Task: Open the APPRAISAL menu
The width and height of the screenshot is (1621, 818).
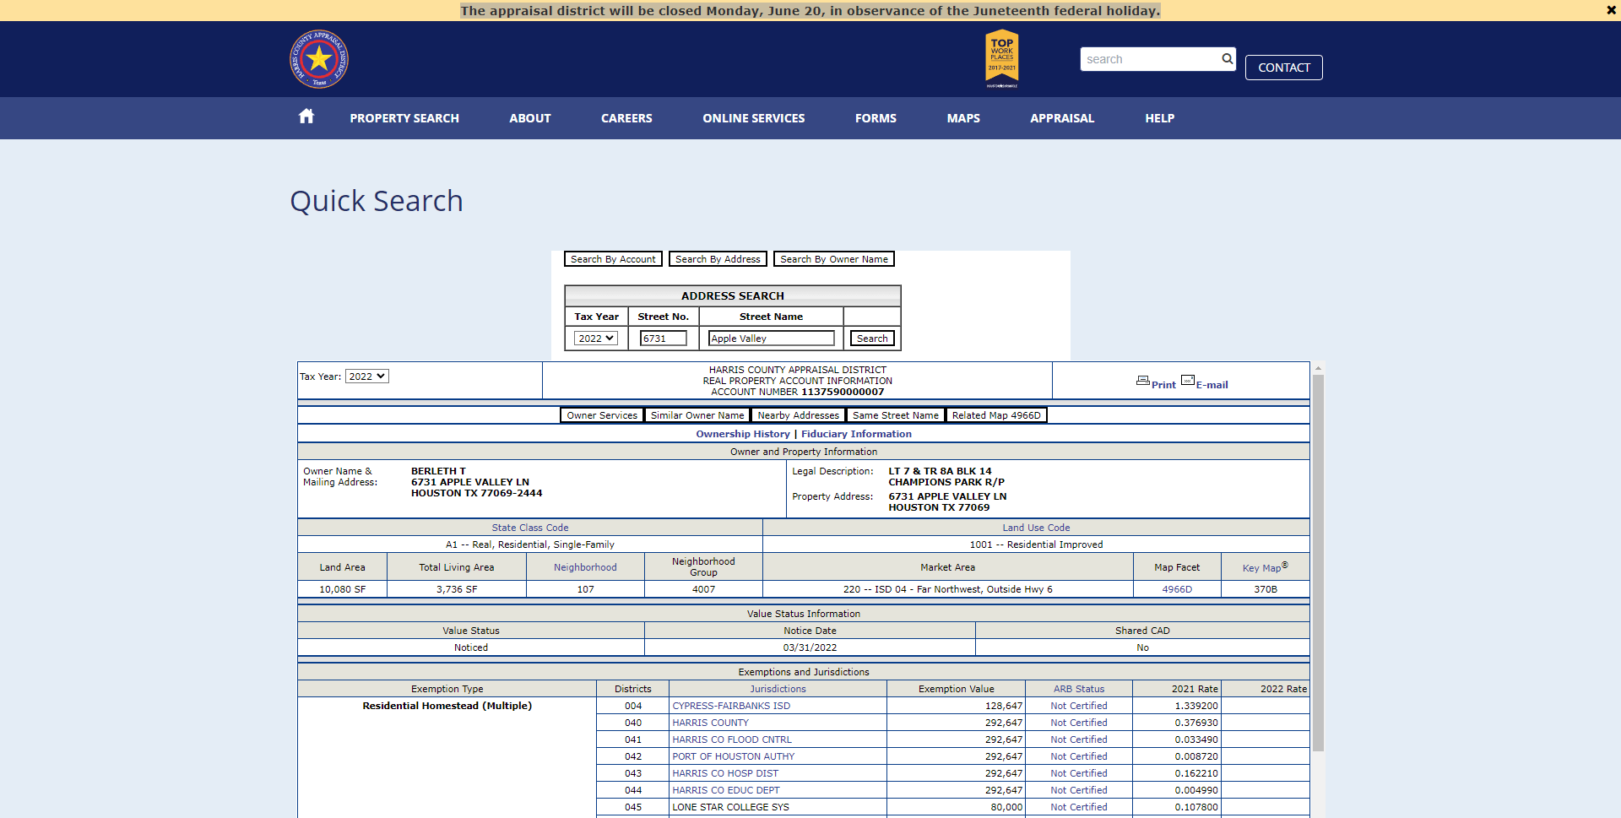Action: [x=1062, y=118]
